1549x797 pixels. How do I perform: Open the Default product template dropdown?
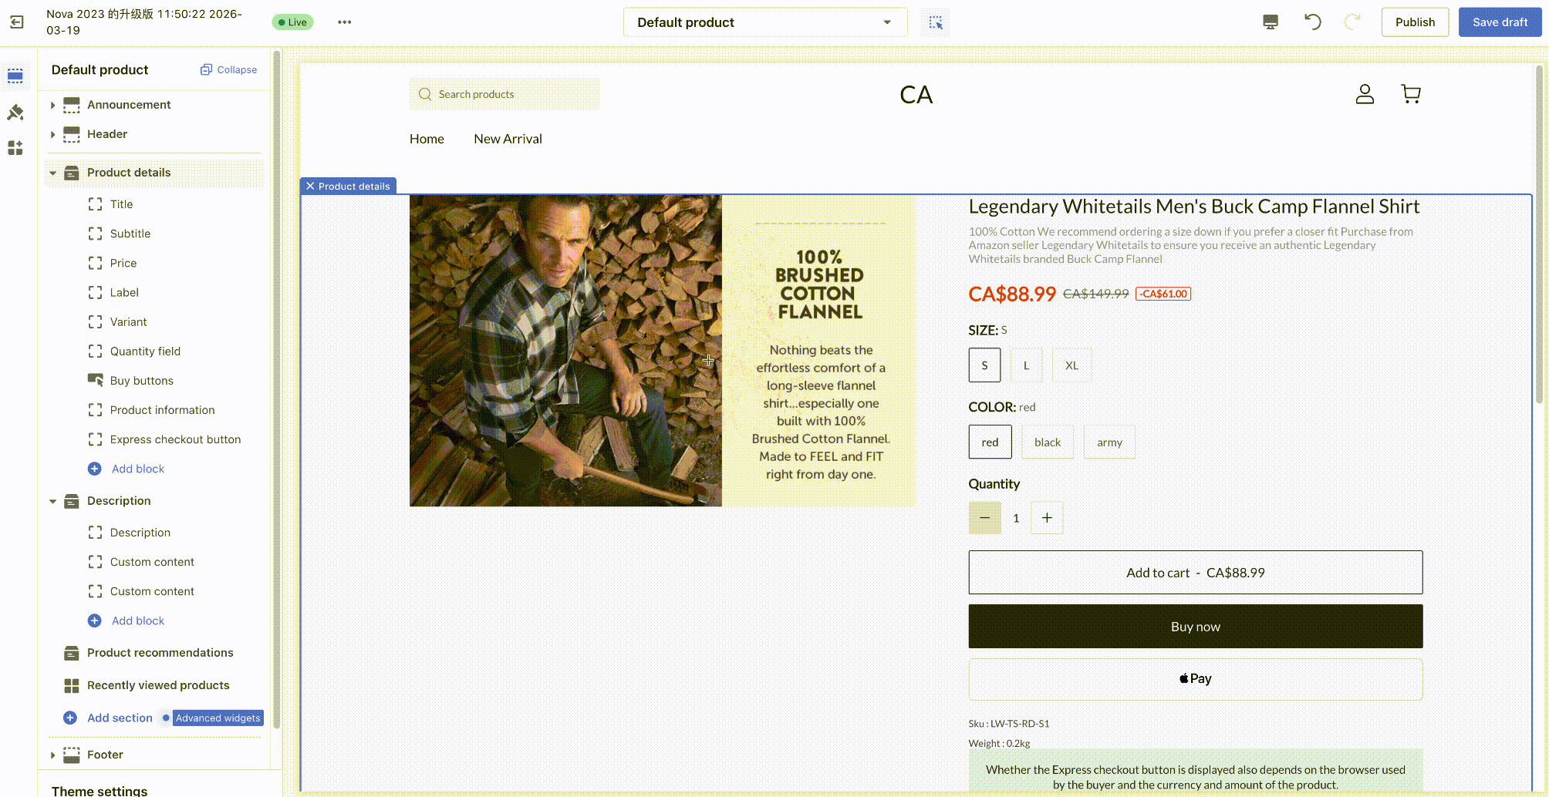pos(764,22)
